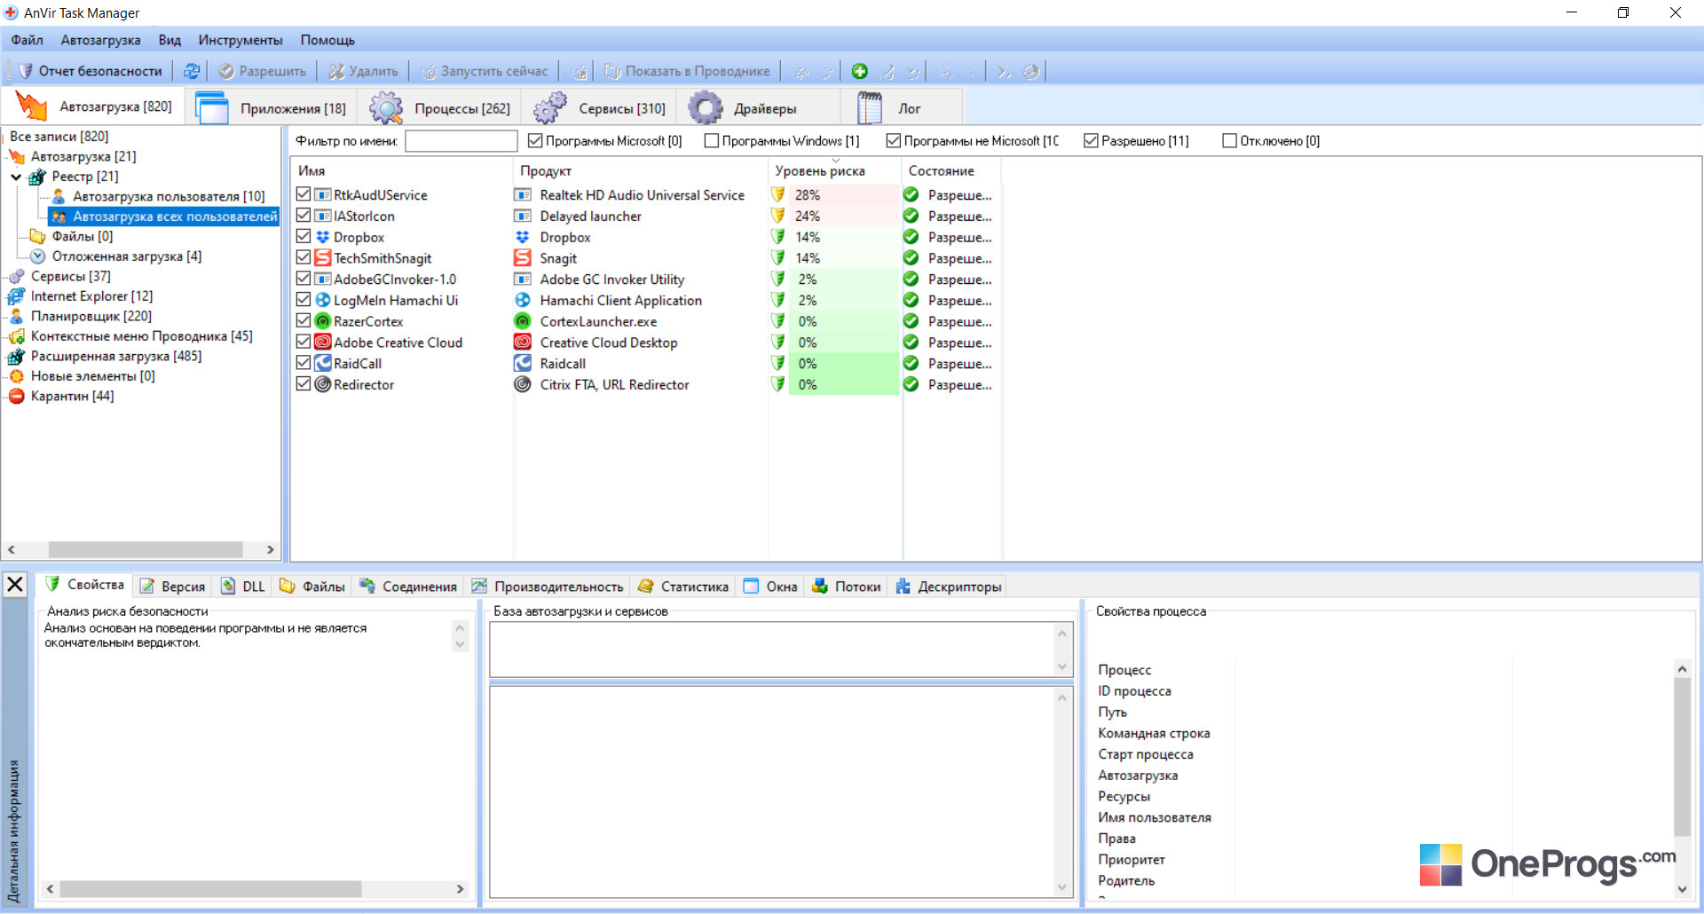Click the Отчет безопасности button
Image resolution: width=1704 pixels, height=914 pixels.
91,71
